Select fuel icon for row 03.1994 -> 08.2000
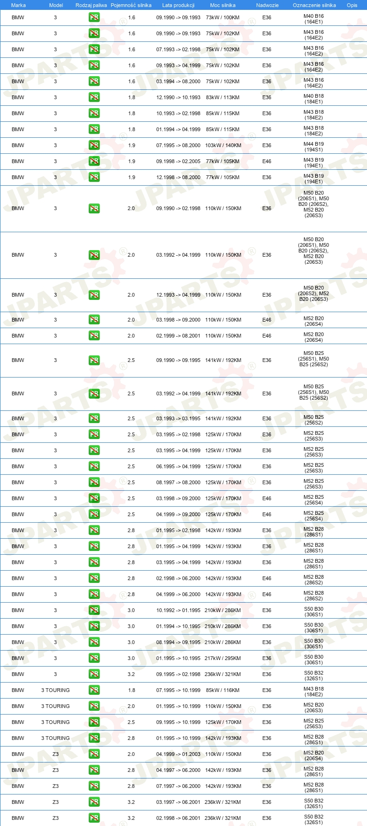This screenshot has width=367, height=826. click(94, 81)
